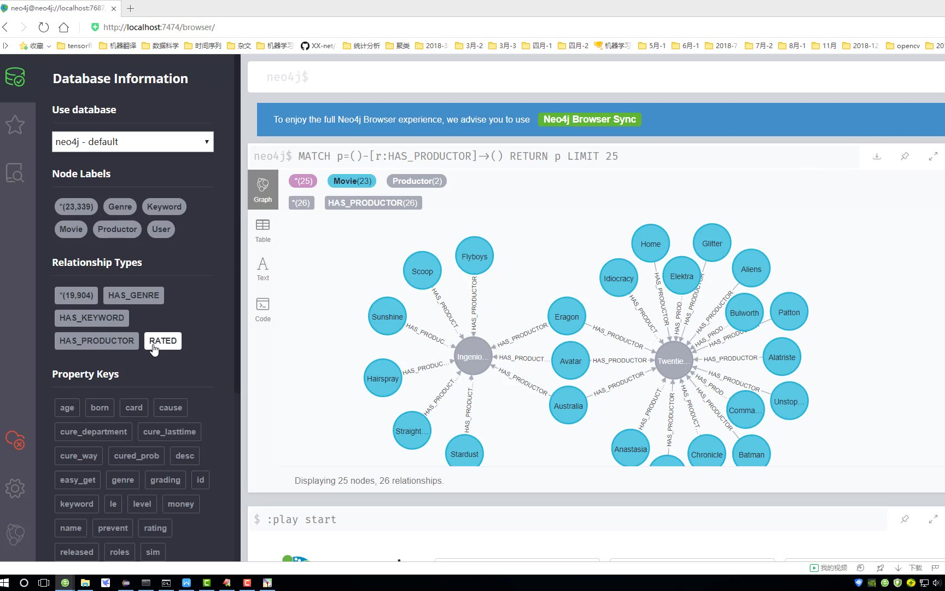Click the browser address bar URL

point(159,27)
